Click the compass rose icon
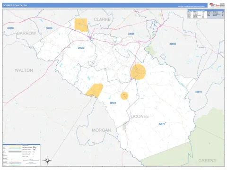Image resolution: width=227 pixels, height=170 pixels. point(47,161)
